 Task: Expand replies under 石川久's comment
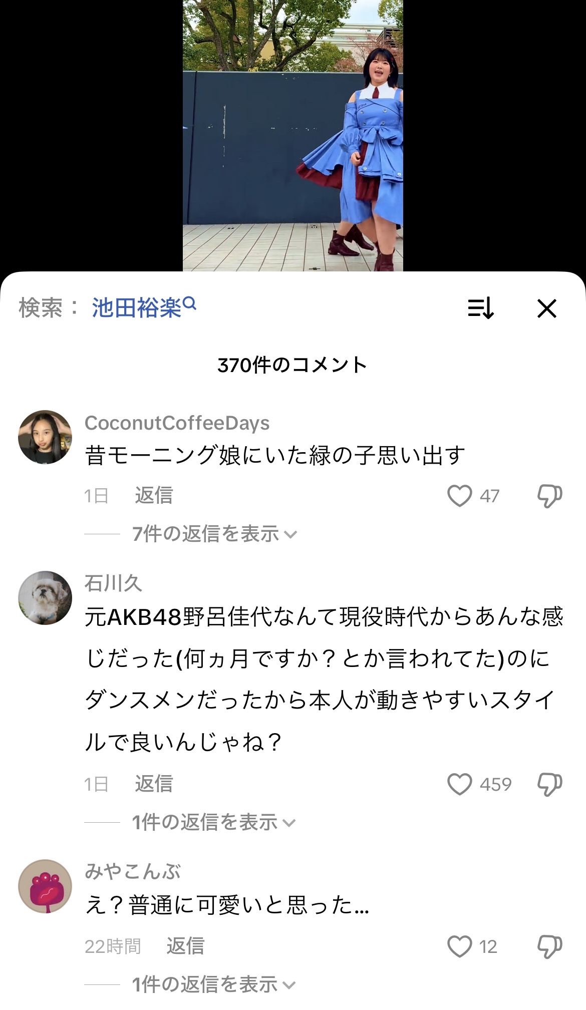(213, 822)
